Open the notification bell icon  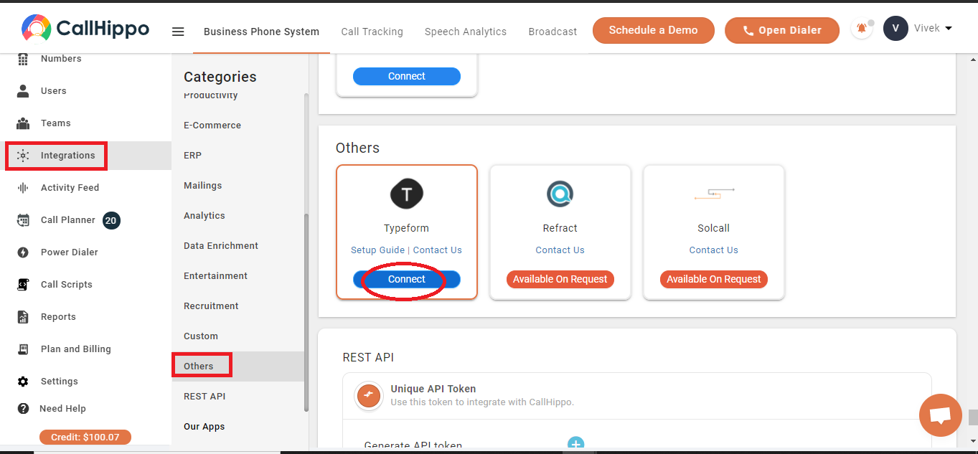click(x=861, y=29)
